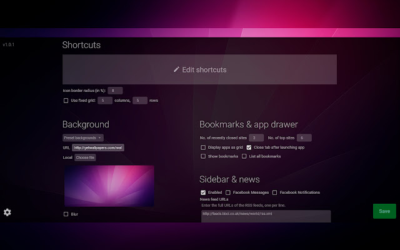Click the Shortcuts section heading
The image size is (400, 250).
click(81, 45)
